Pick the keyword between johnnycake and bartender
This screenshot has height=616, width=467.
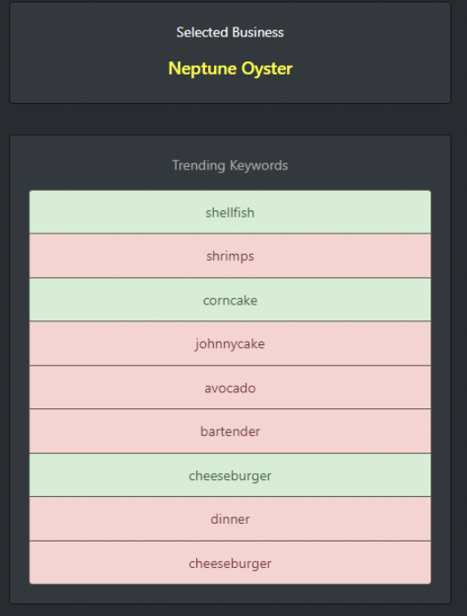point(230,388)
